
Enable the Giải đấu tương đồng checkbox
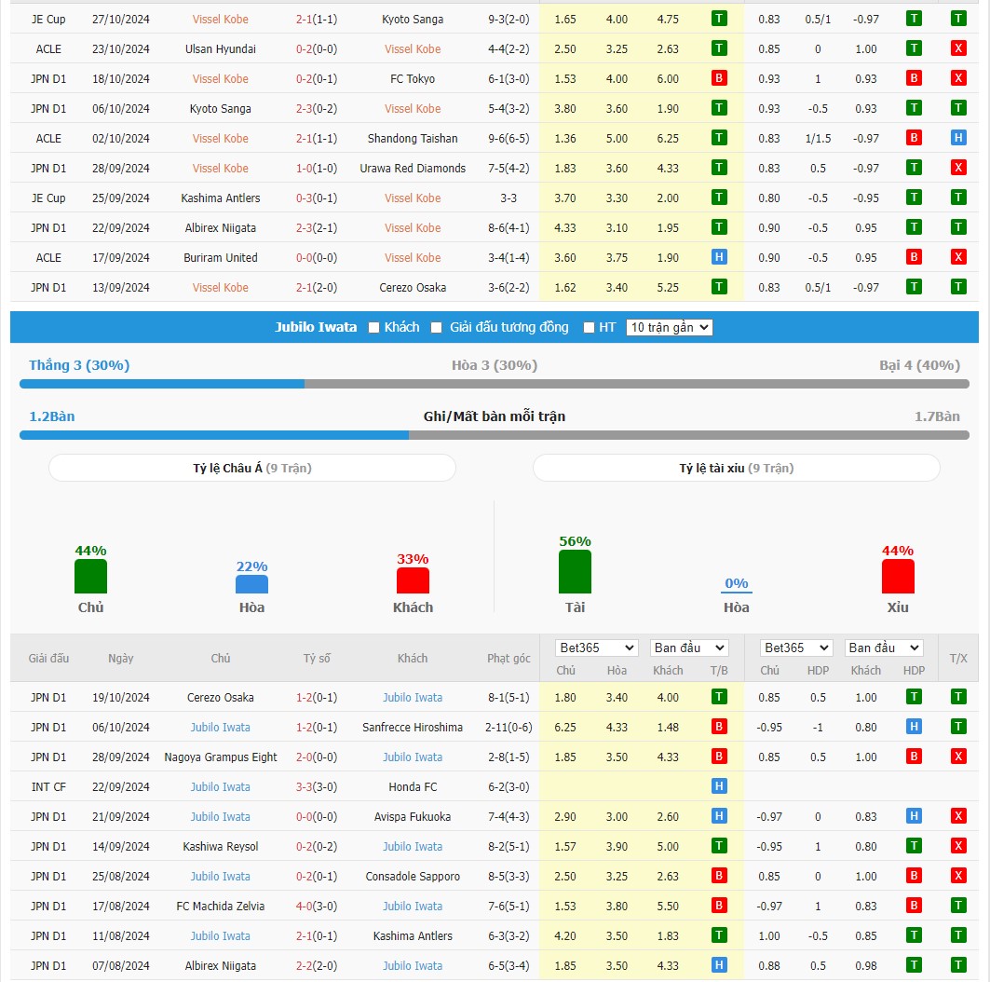[x=436, y=328]
